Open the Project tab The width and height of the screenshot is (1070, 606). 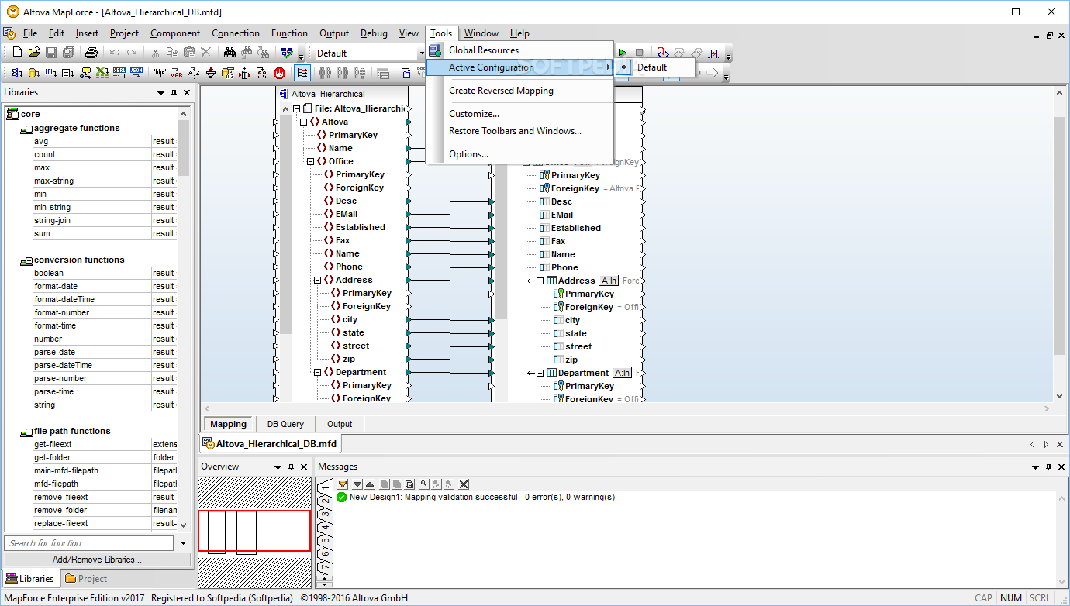coord(86,578)
